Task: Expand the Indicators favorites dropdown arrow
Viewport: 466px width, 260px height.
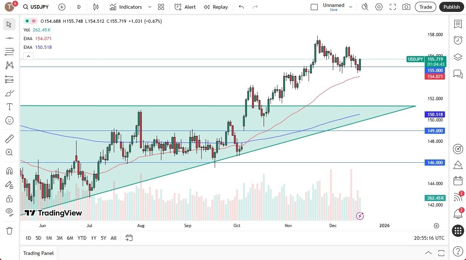Action: 150,7
